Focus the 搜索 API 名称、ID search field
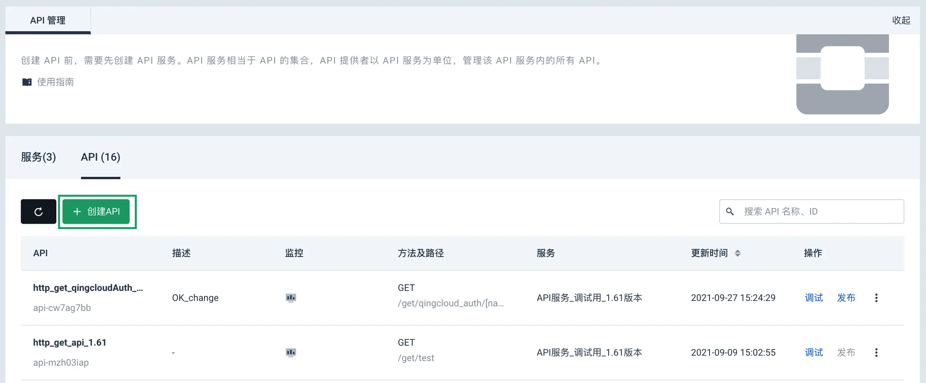 click(812, 212)
